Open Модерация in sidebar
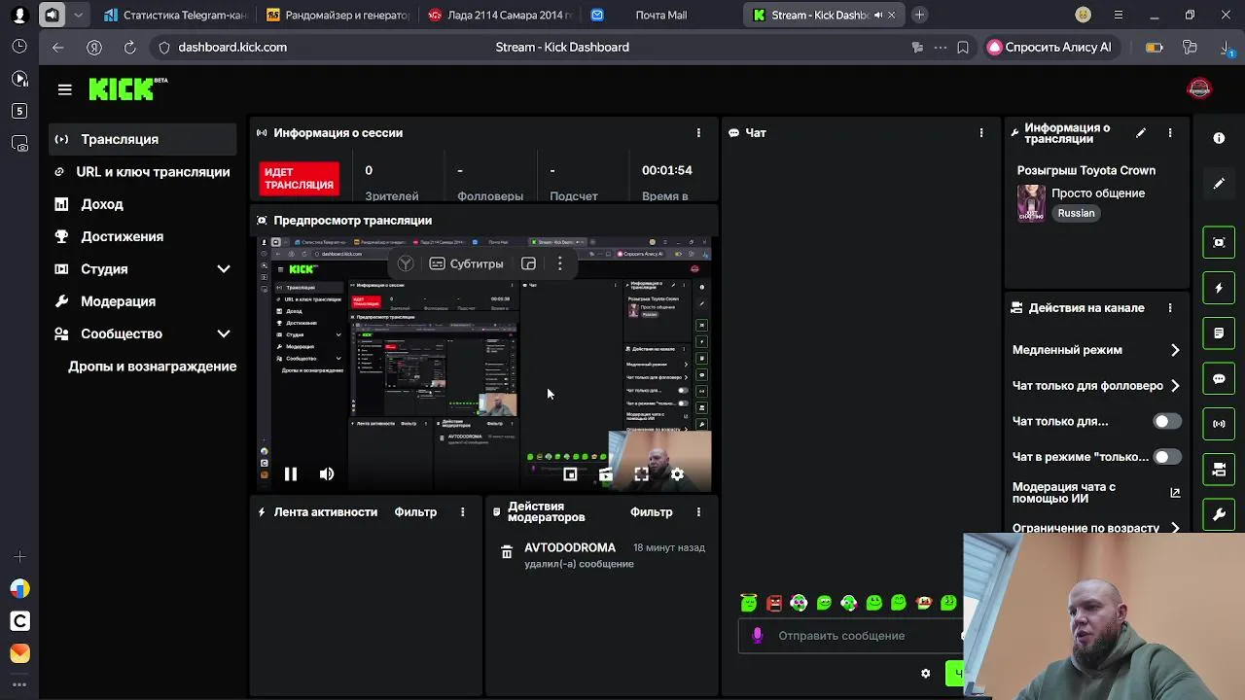This screenshot has width=1245, height=700. pos(142,301)
